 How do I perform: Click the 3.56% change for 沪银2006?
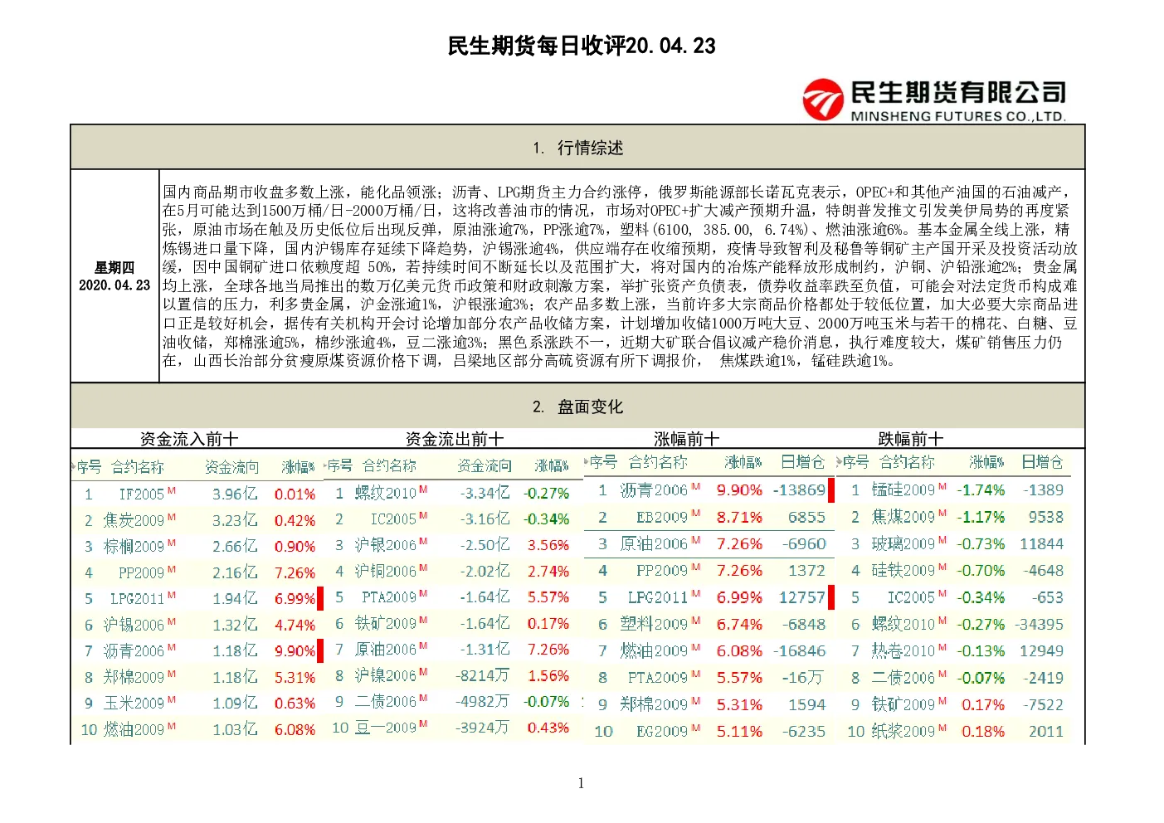[548, 545]
